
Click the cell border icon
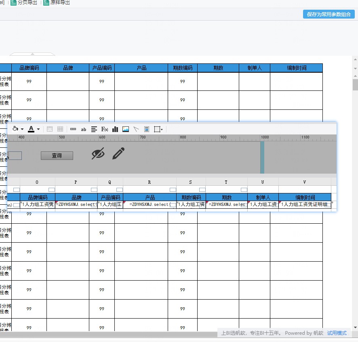point(157,129)
